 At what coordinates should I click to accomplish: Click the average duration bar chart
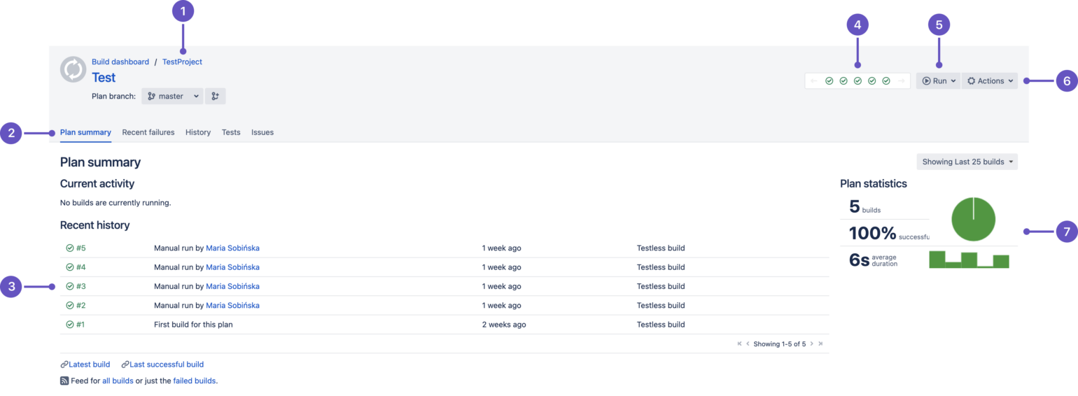[969, 259]
